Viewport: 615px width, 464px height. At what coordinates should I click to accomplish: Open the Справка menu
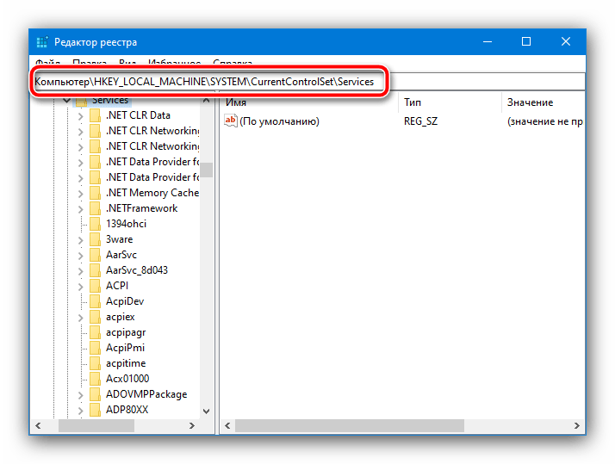click(x=233, y=63)
